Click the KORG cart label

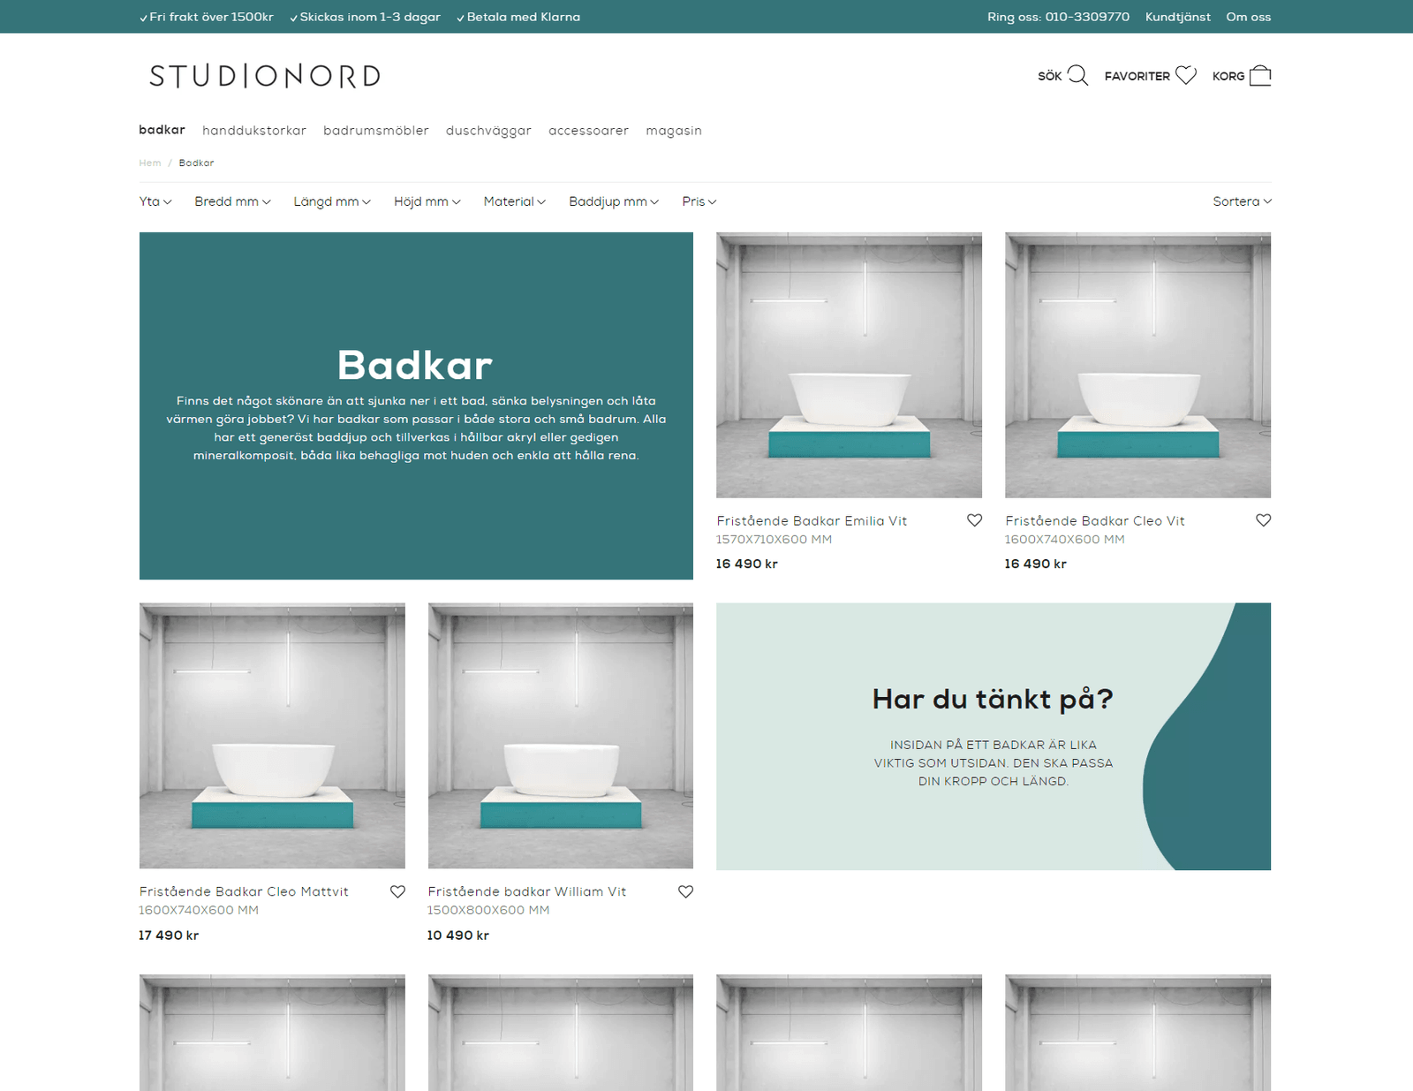[x=1228, y=77]
